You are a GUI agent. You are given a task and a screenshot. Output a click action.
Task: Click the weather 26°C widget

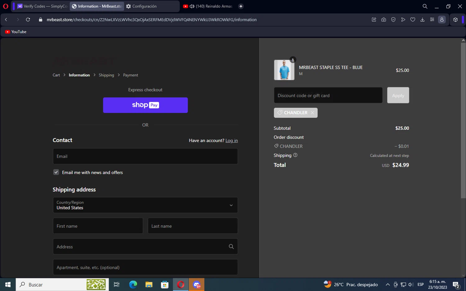(x=351, y=284)
